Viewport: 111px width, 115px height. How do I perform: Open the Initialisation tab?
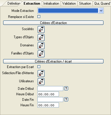tap(51, 3)
